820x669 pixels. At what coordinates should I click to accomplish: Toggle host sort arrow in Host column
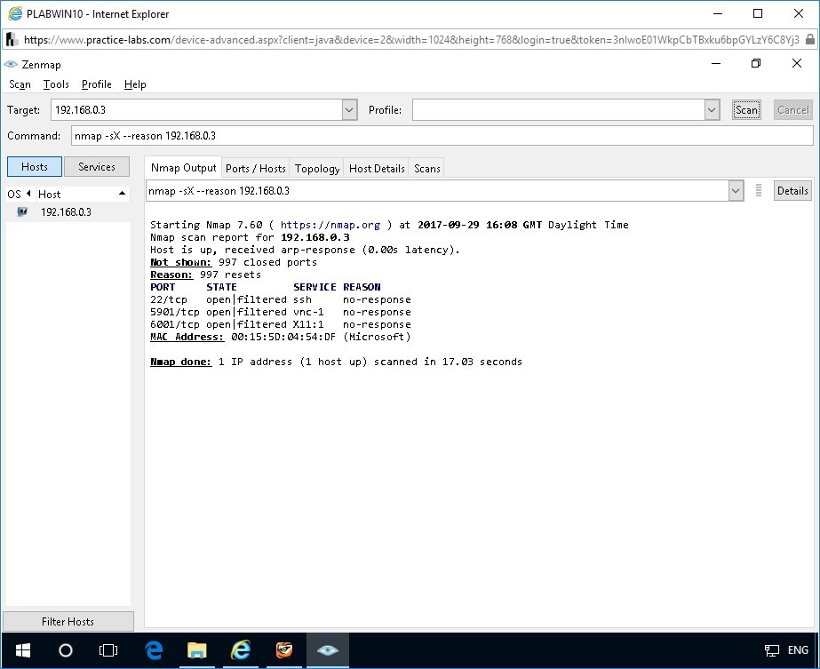(122, 194)
